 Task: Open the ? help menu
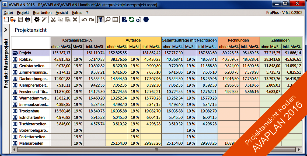(87, 13)
